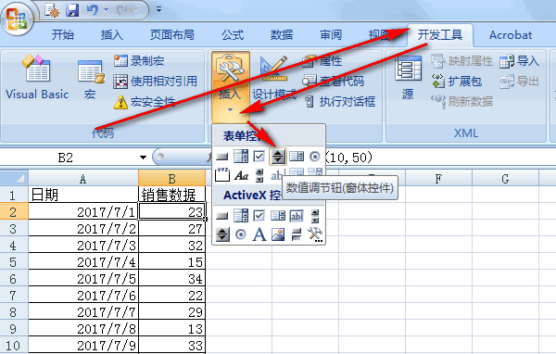
Task: Click the cell with date 2017/7/3
Action: [83, 245]
